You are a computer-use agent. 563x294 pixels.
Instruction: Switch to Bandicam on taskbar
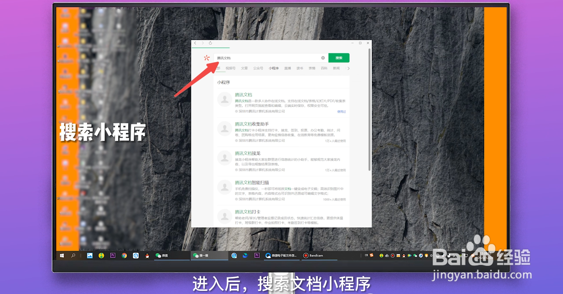319,255
